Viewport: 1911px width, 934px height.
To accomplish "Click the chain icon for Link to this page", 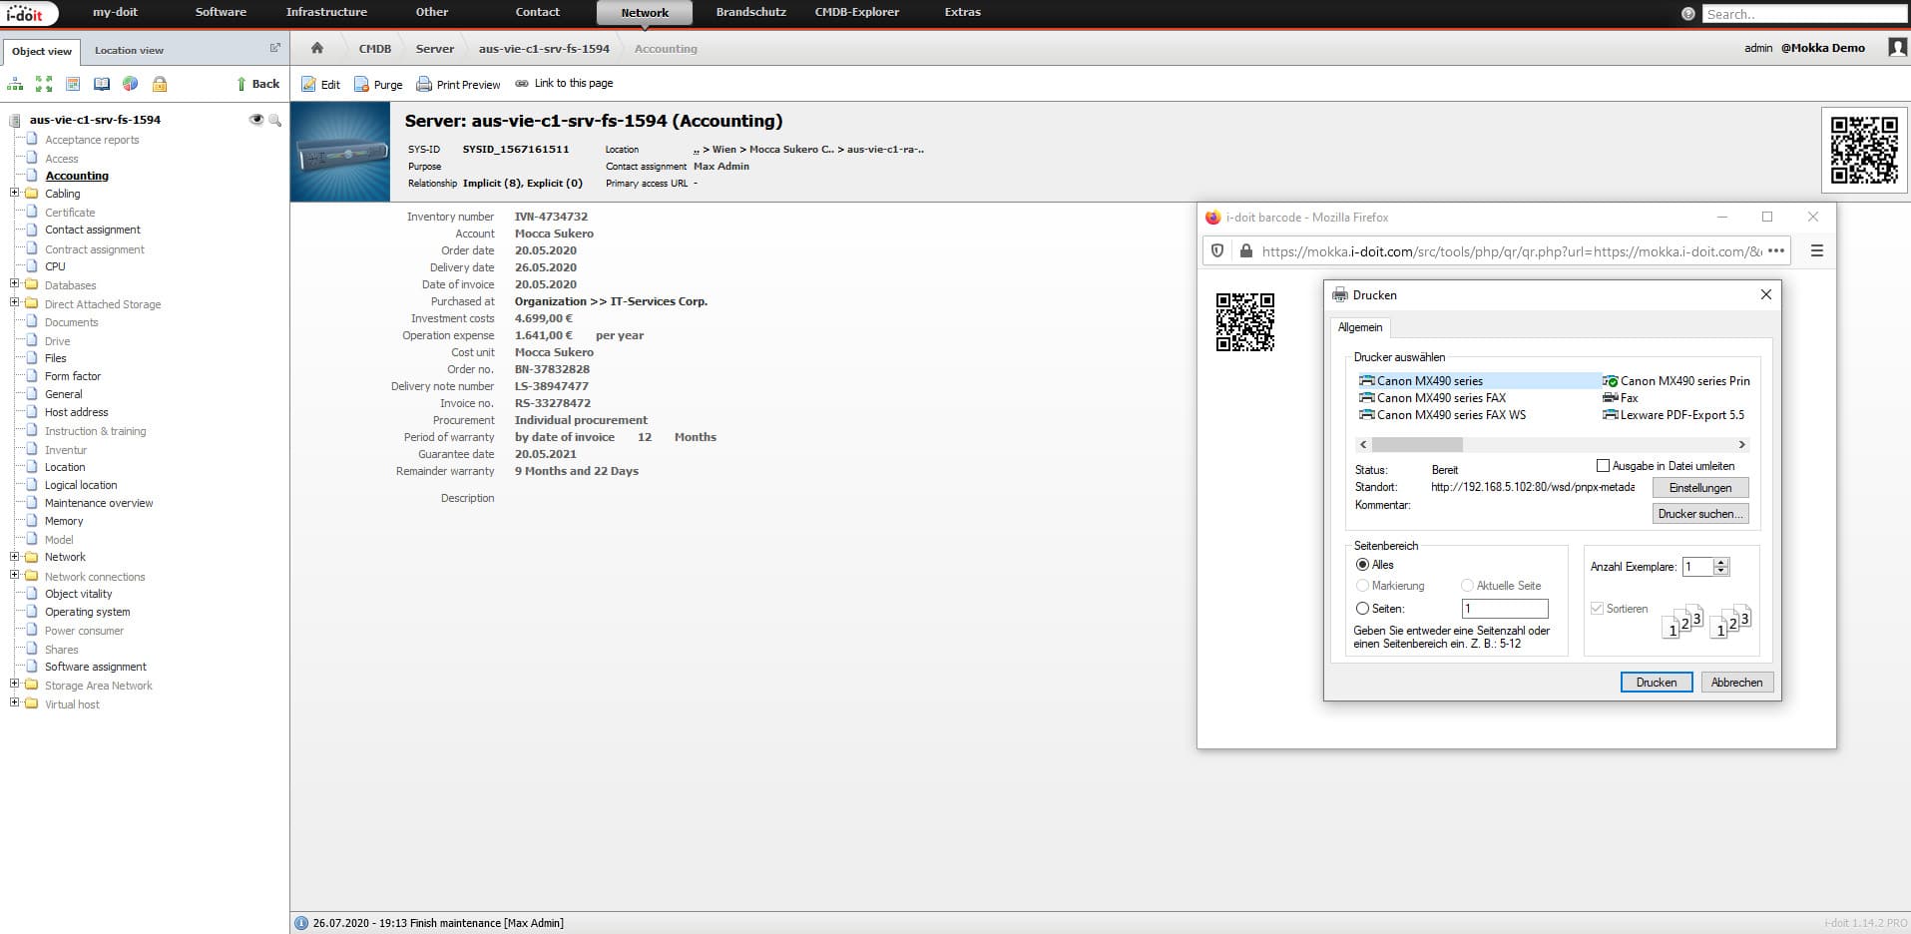I will 524,83.
